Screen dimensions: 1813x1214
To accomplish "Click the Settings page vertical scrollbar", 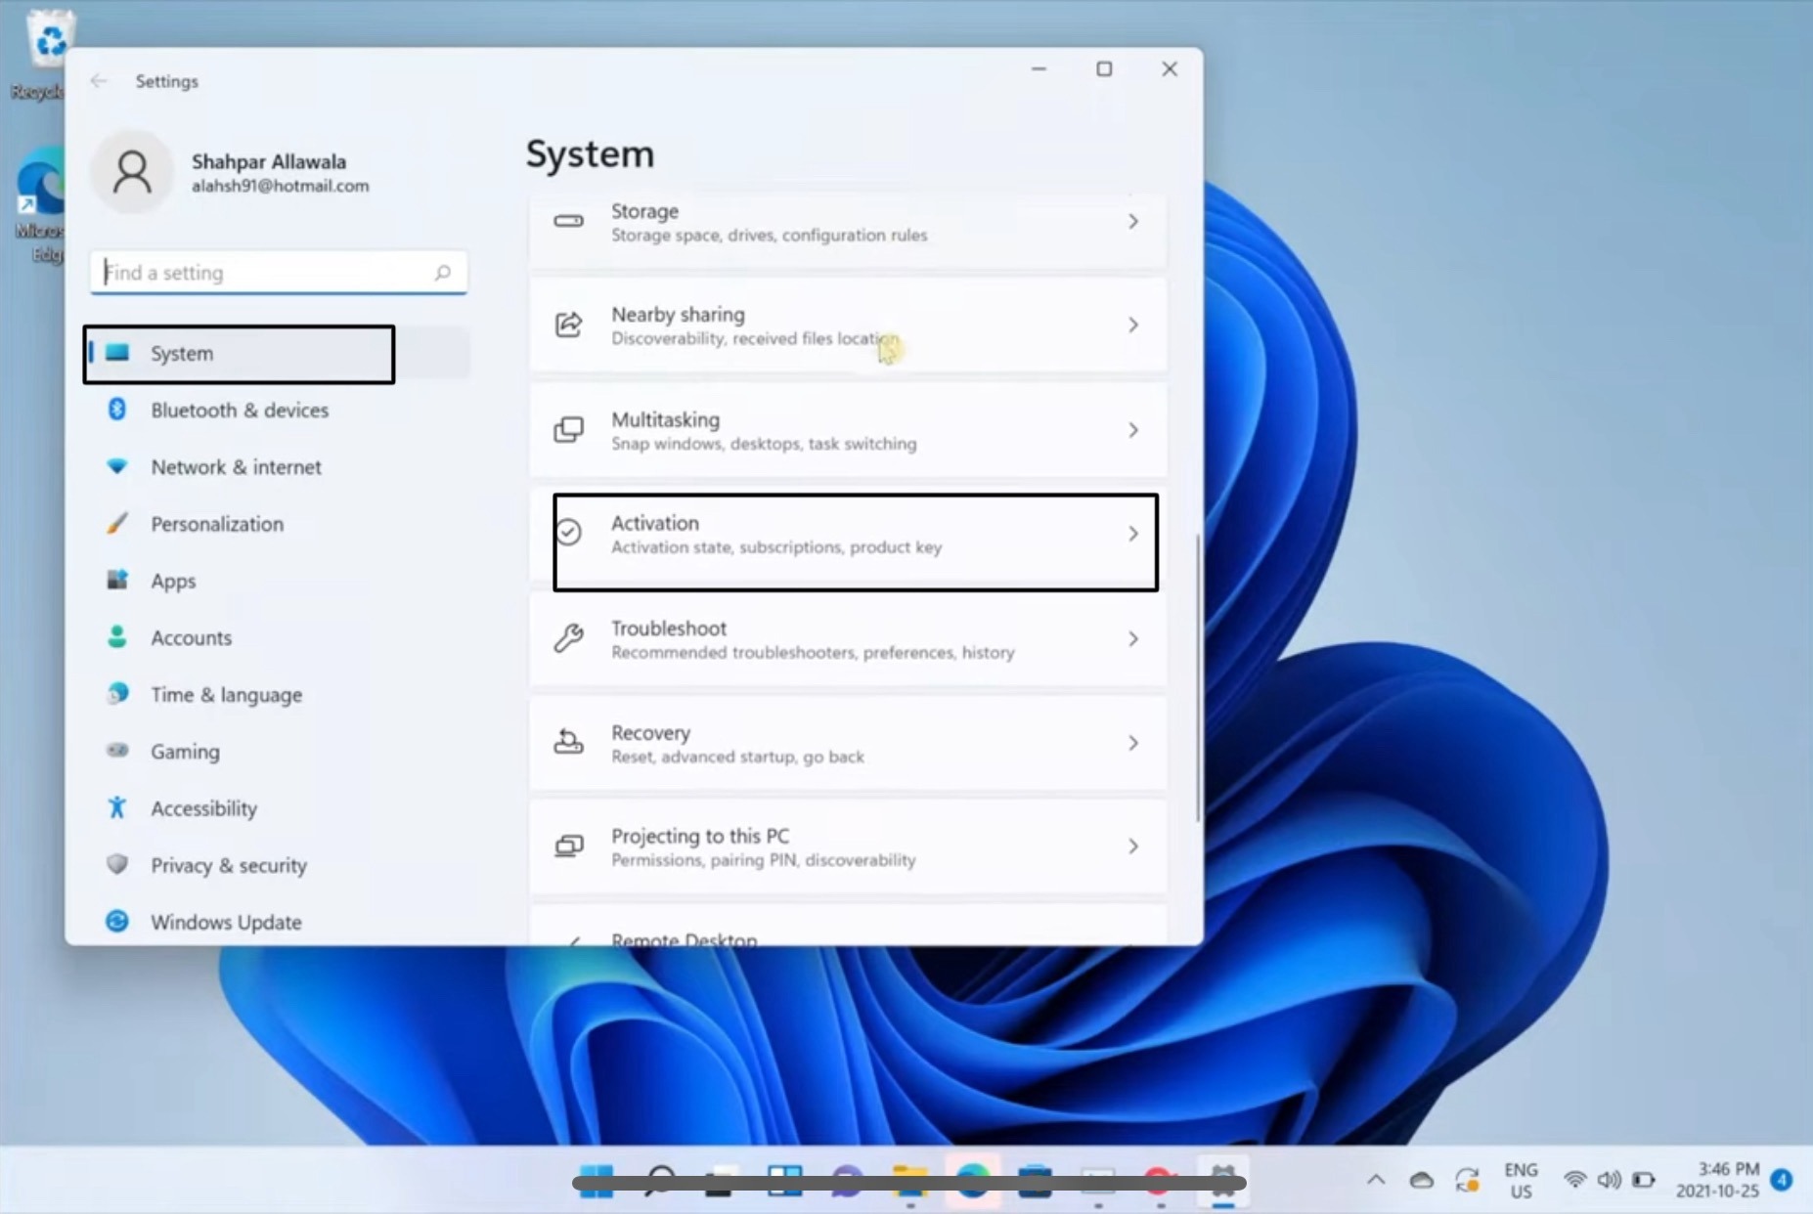I will coord(1198,676).
